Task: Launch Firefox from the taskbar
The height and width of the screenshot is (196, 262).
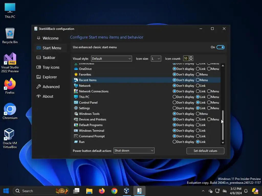Action: pyautogui.click(x=102, y=191)
